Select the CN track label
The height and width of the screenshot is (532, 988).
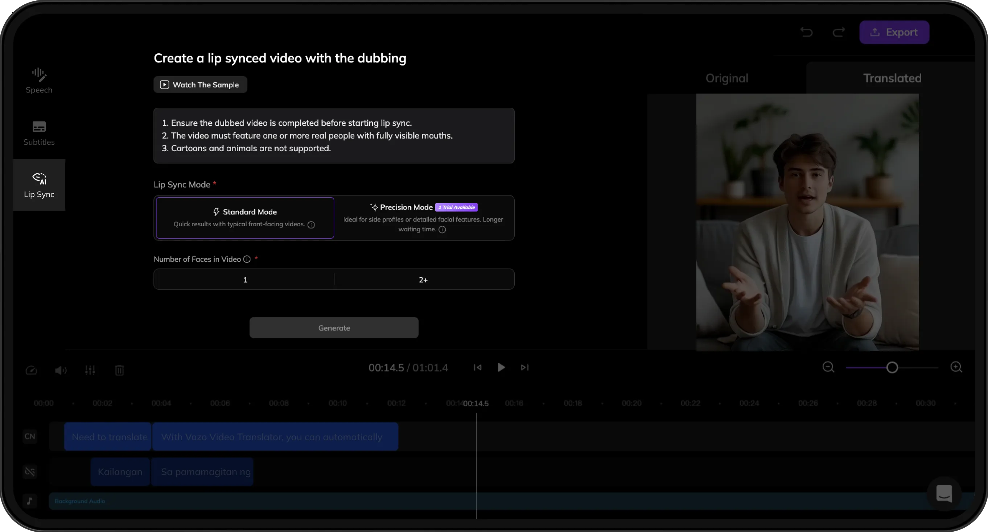coord(30,437)
